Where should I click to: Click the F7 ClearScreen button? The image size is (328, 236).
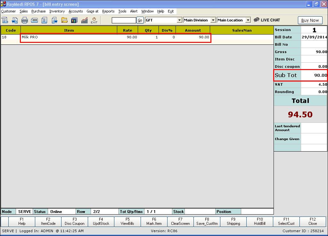[180, 221]
